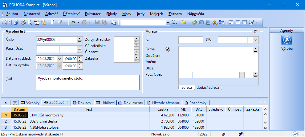Screen dimensions: 305x137
Task: Click the filter icon tab in table tabs
Action: pos(14,103)
